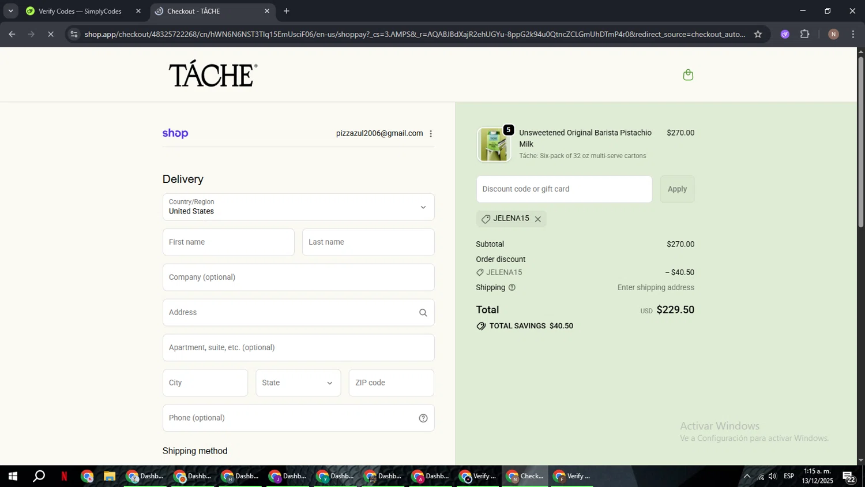Click the TÁCHE logo
The width and height of the screenshot is (865, 487).
click(x=213, y=74)
